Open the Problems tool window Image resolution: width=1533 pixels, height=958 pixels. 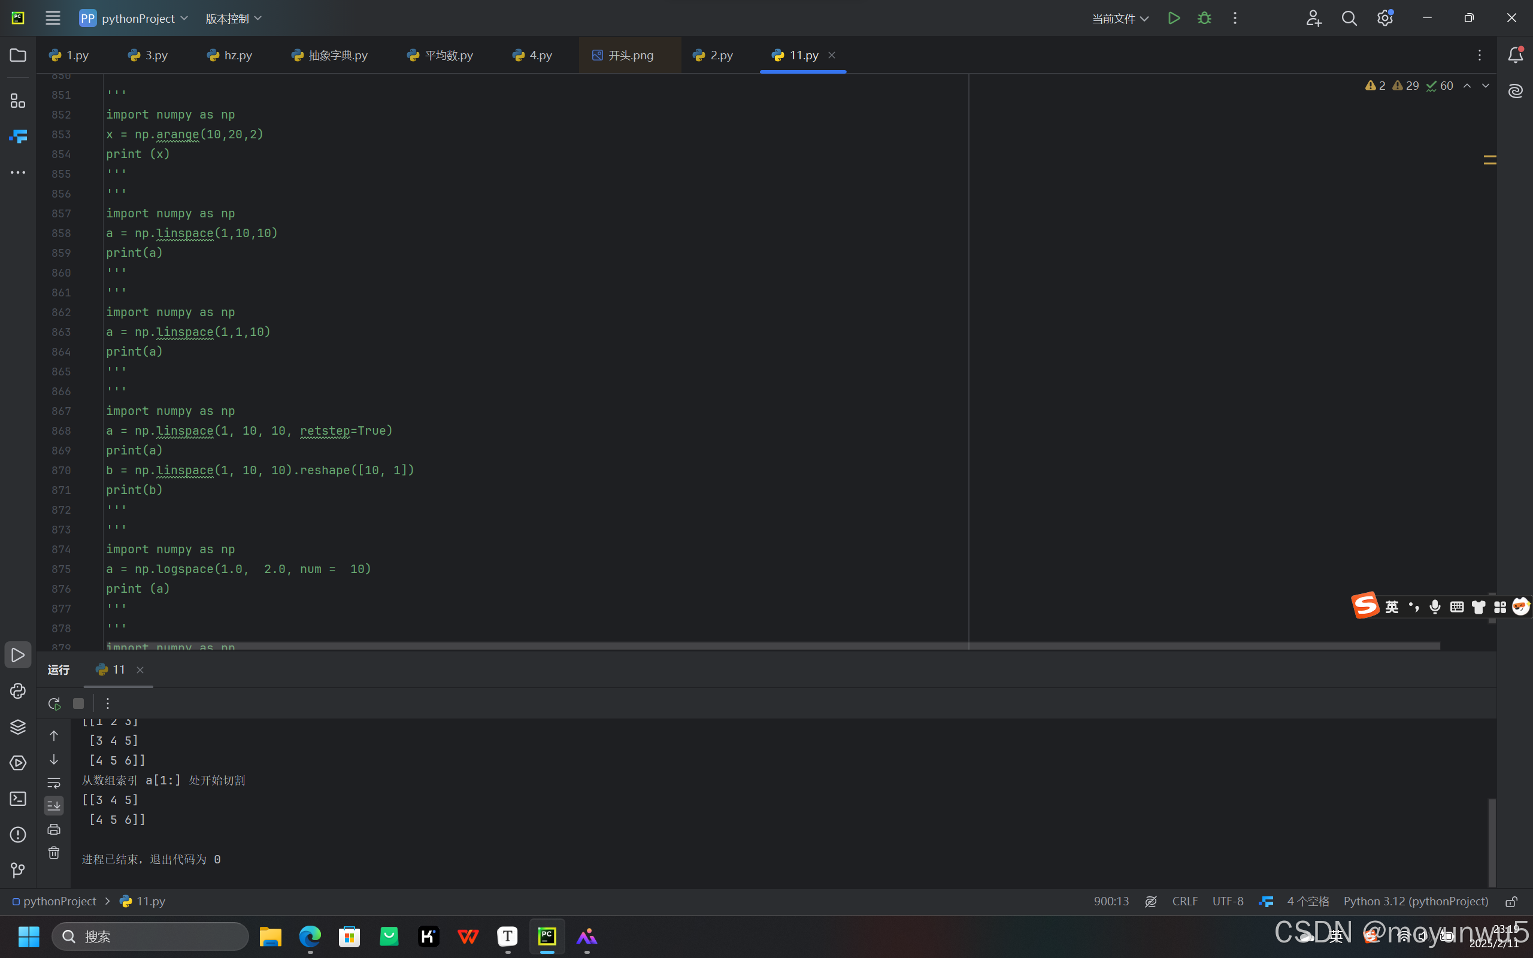click(18, 835)
